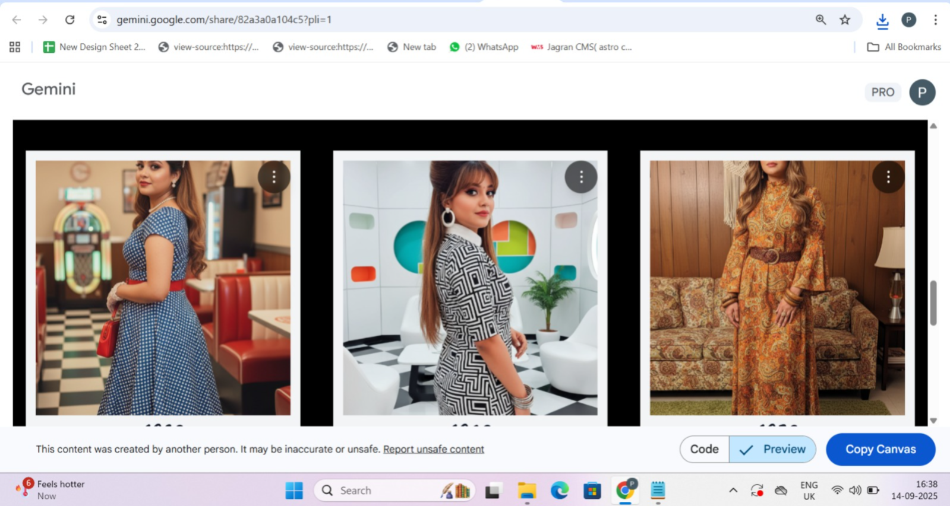Open the browser downloads icon

pos(882,21)
